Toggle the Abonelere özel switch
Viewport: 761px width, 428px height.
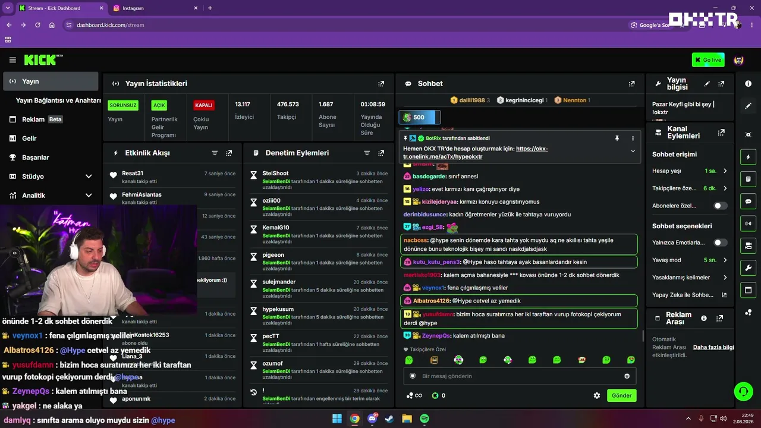pos(720,206)
